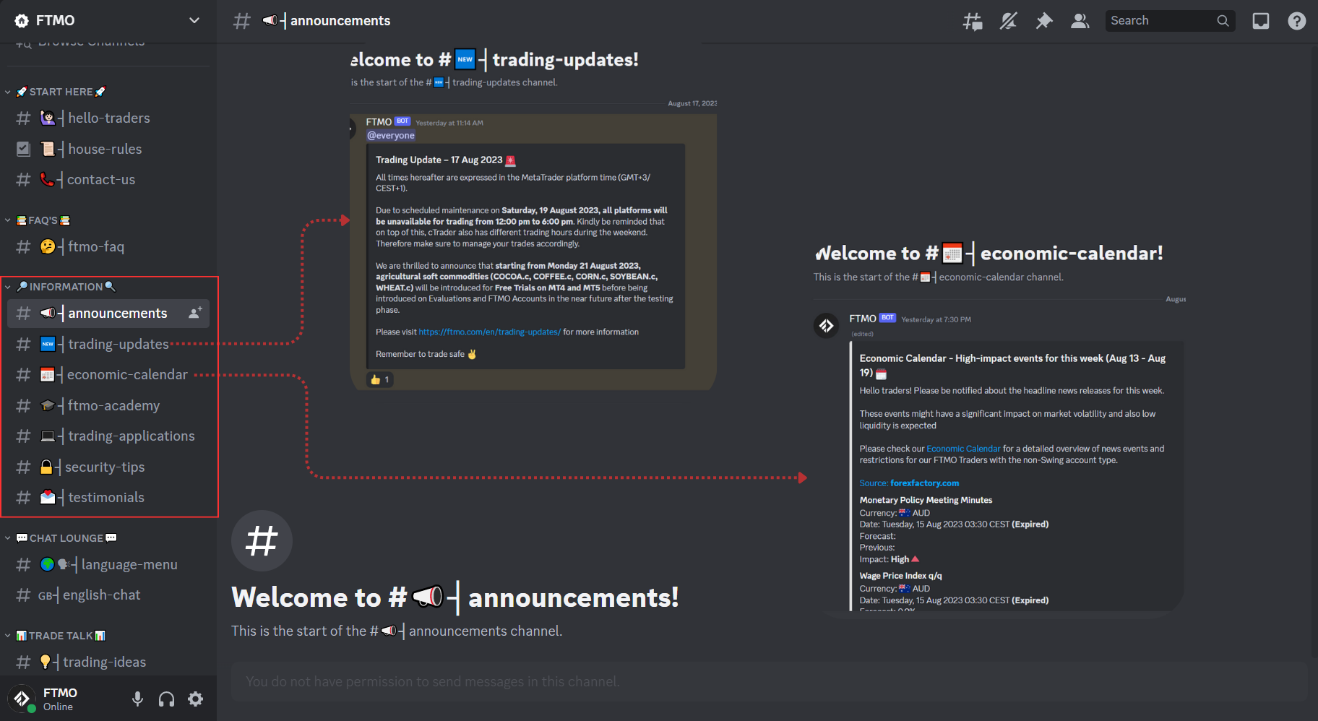Click the large hash welcome icon

(262, 540)
